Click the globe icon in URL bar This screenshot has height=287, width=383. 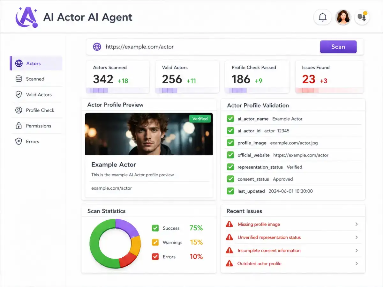(97, 47)
